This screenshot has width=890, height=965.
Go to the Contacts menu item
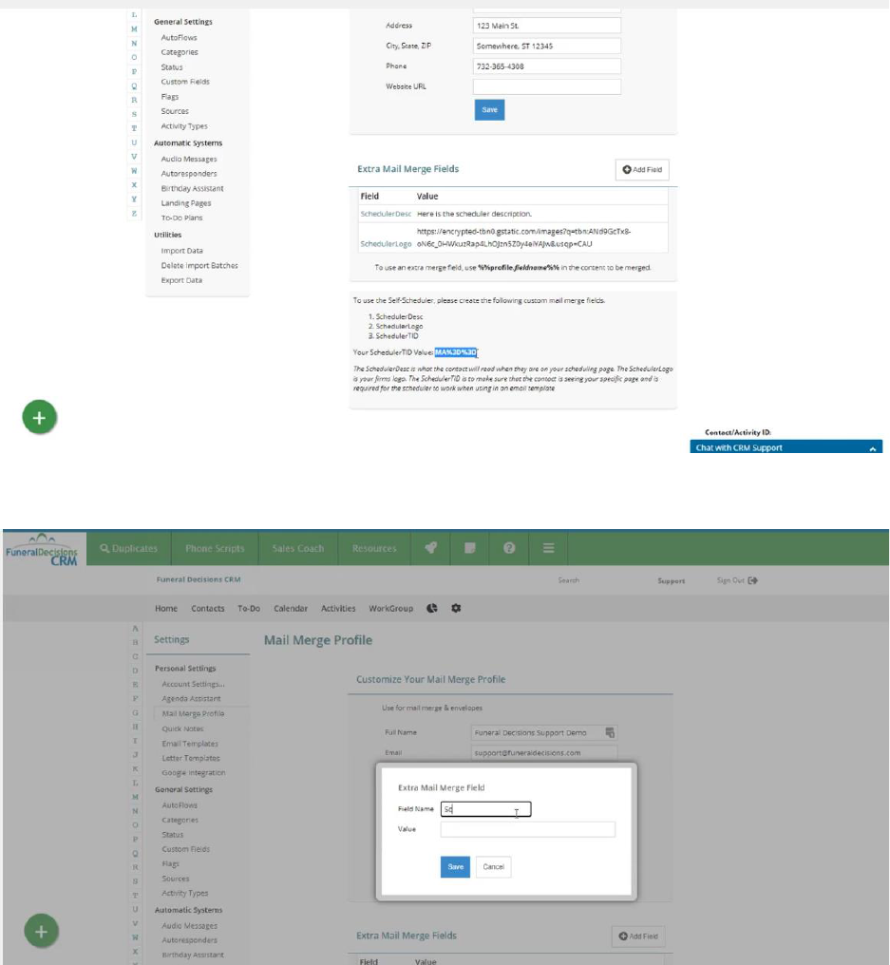pyautogui.click(x=207, y=609)
